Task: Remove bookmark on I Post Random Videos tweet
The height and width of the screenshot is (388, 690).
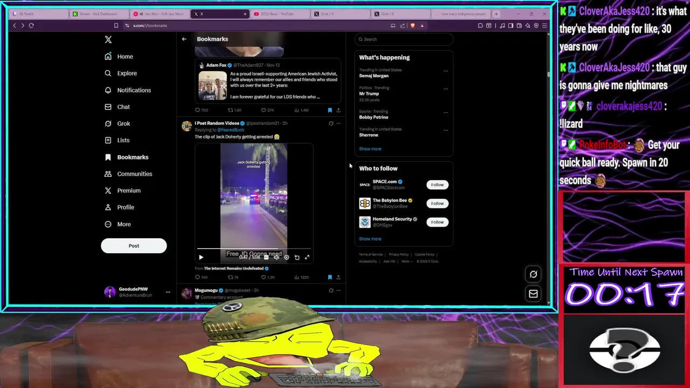Action: pos(330,277)
